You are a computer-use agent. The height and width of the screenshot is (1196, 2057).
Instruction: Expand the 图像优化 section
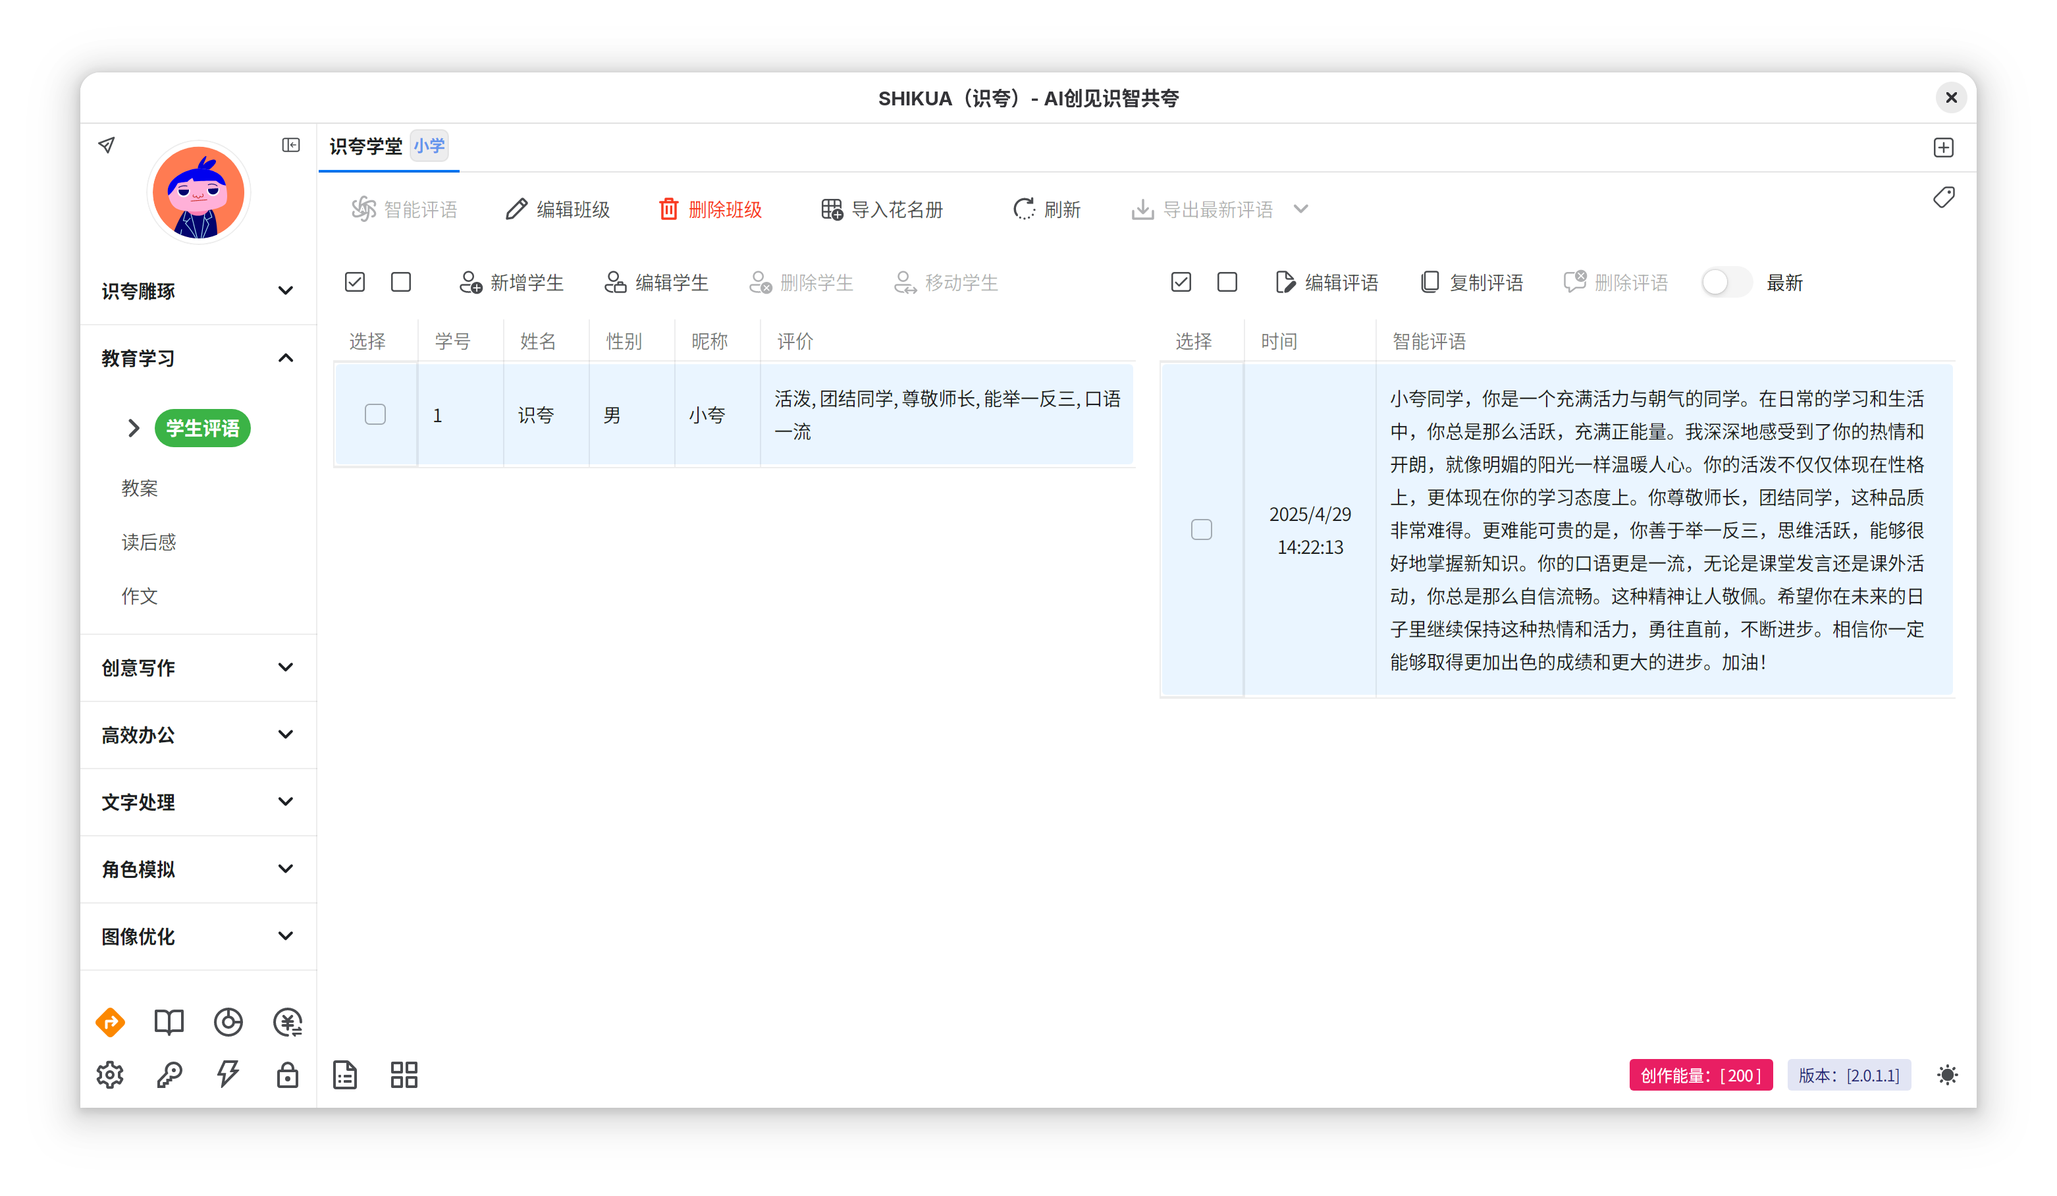point(198,937)
